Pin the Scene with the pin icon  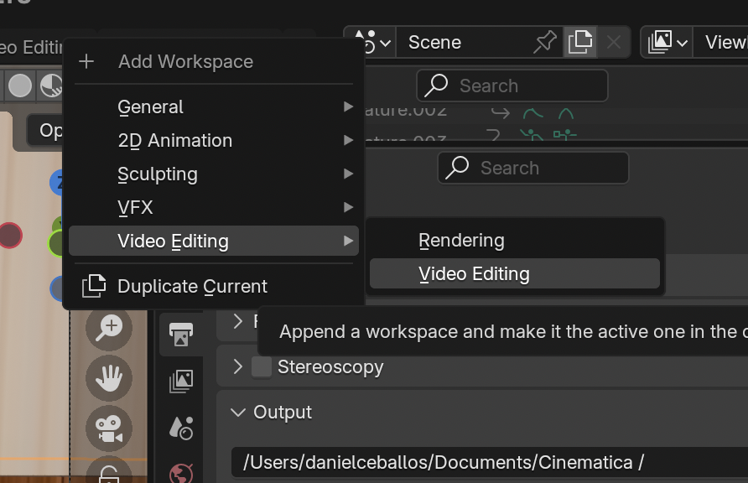[545, 42]
